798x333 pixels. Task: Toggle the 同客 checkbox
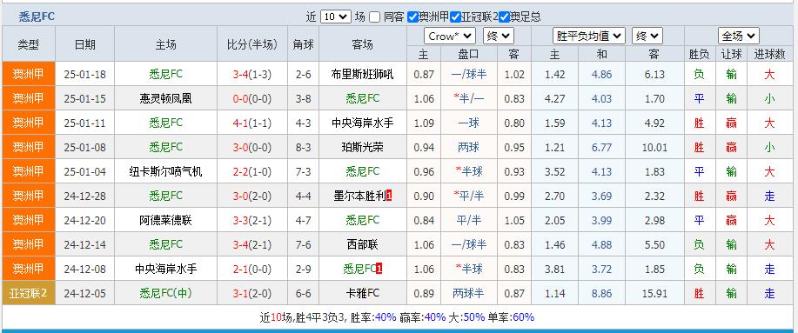tap(374, 17)
